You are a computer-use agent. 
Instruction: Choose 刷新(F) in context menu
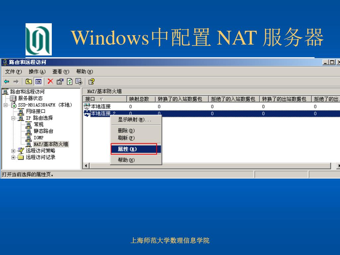point(136,138)
